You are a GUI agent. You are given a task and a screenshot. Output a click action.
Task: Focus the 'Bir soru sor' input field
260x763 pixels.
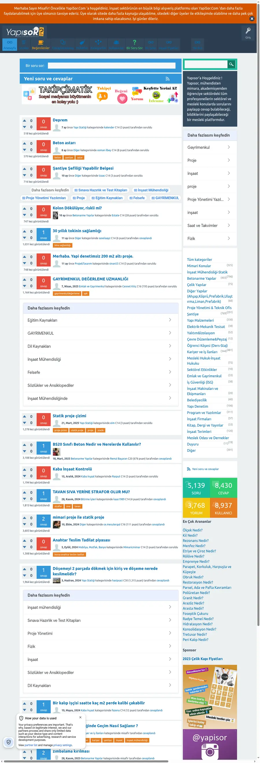(x=112, y=66)
